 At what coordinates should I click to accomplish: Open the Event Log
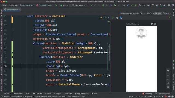[x=147, y=94]
